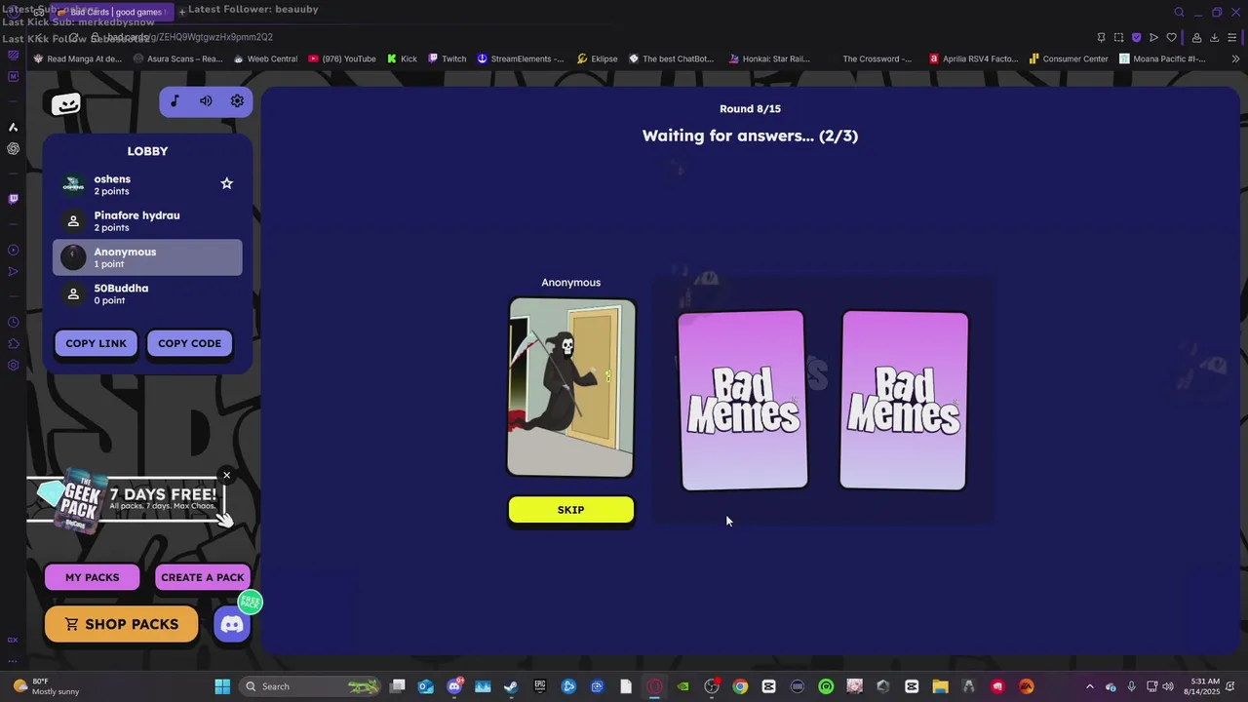
Task: Click the second face-down Bad Memes card
Action: 904,400
